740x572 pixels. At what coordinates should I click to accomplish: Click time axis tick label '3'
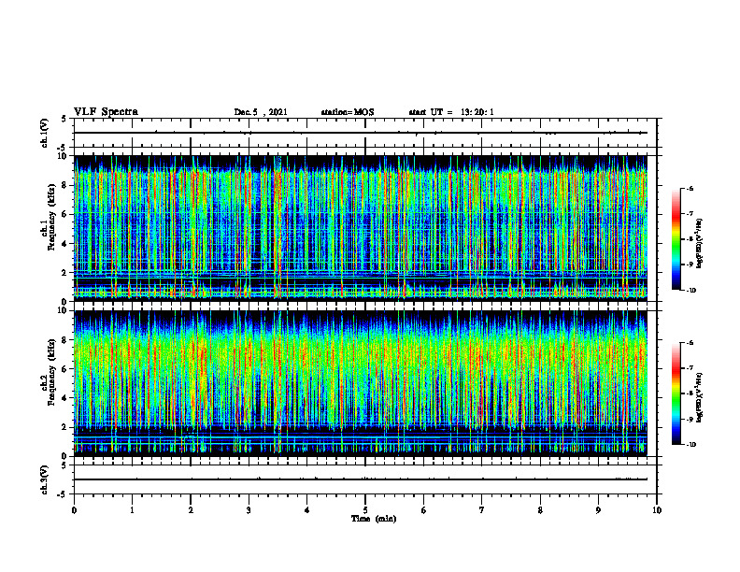point(249,510)
